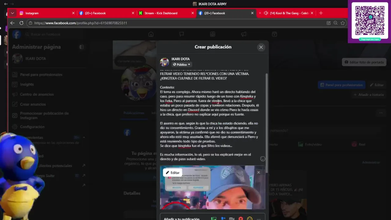The width and height of the screenshot is (391, 220).
Task: Click blue Panel para profesionales button
Action: tap(341, 85)
